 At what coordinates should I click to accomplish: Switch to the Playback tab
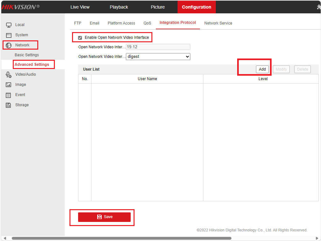[x=119, y=7]
